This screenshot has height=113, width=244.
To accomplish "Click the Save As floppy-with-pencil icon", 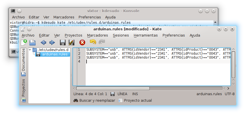I will 72,42.
